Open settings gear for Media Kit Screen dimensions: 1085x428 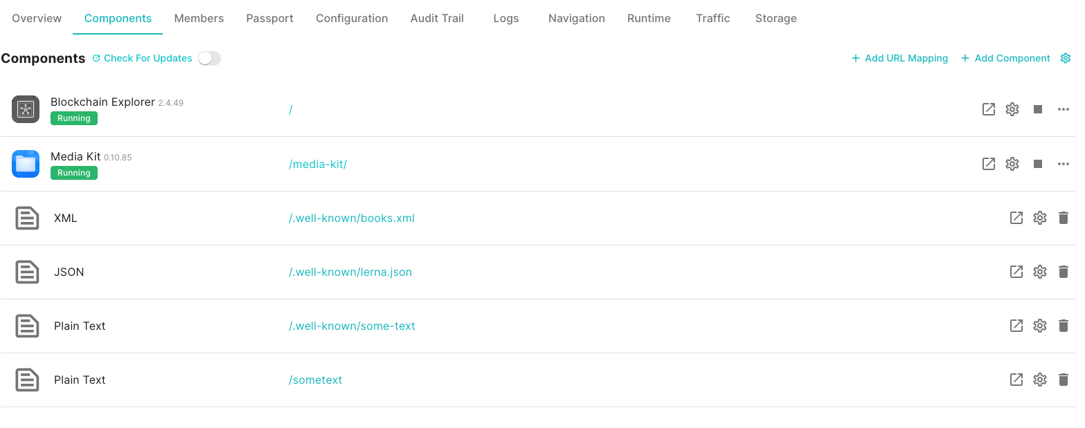tap(1012, 164)
